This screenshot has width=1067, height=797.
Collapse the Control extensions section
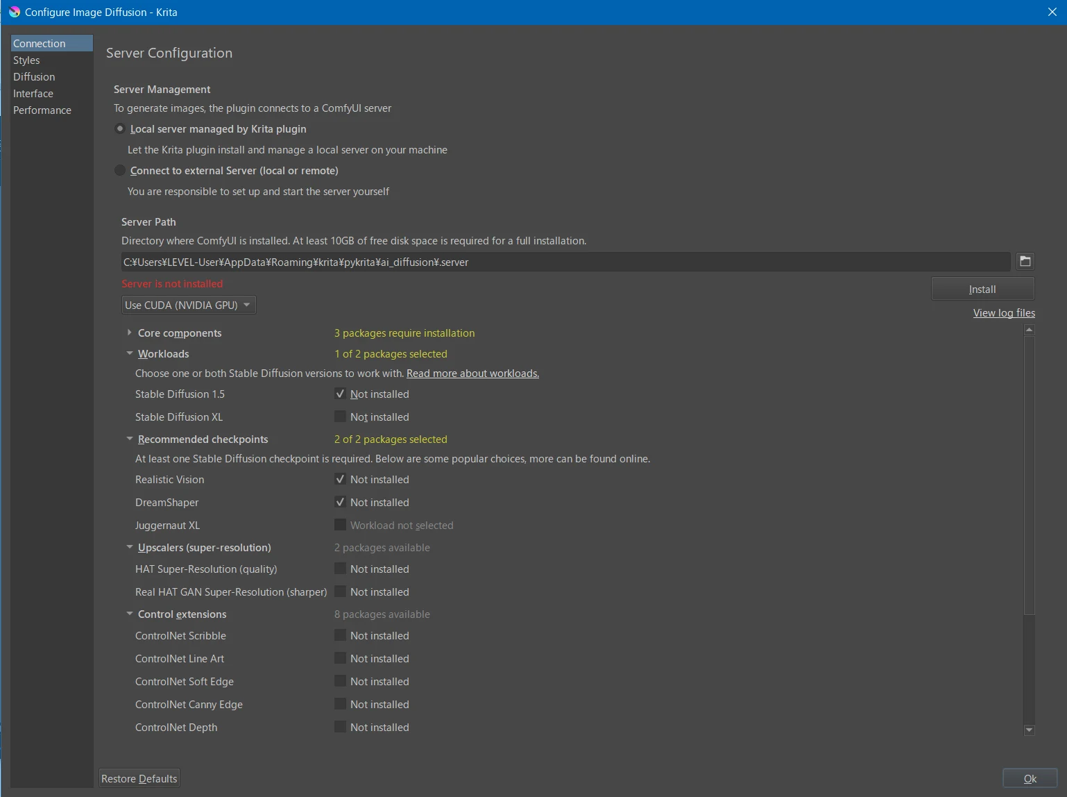point(129,614)
